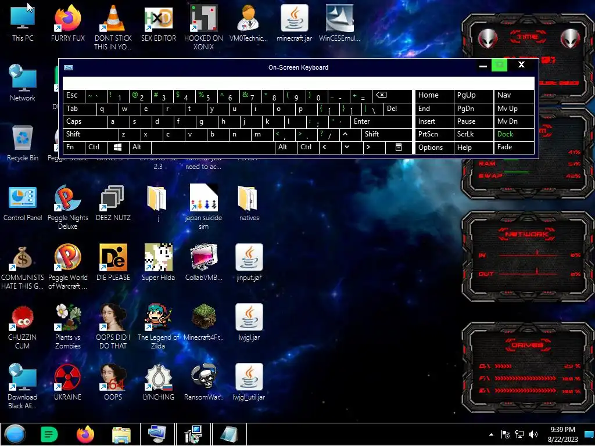
Task: Toggle Fn key on On-Screen Keyboard
Action: (74, 147)
